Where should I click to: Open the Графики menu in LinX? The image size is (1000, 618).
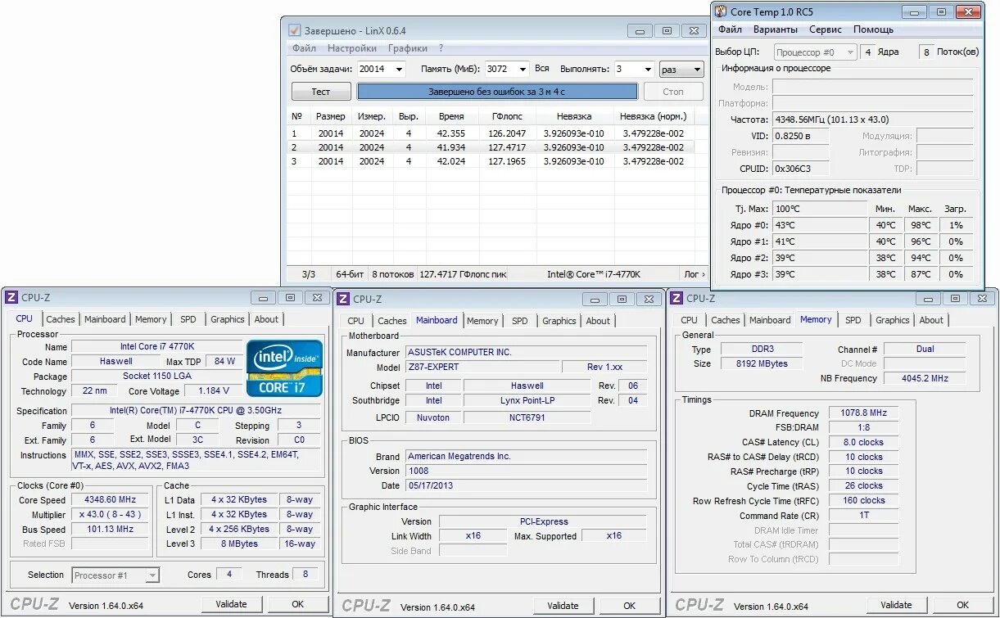(x=408, y=48)
